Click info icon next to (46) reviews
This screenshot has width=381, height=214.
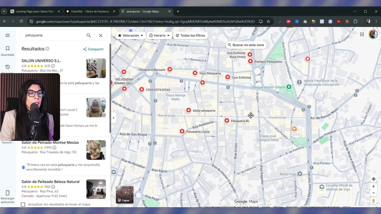(x=53, y=187)
